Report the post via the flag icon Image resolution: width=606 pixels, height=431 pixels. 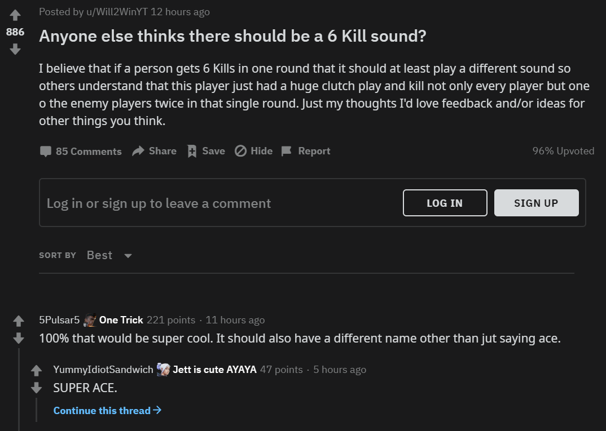(x=288, y=150)
